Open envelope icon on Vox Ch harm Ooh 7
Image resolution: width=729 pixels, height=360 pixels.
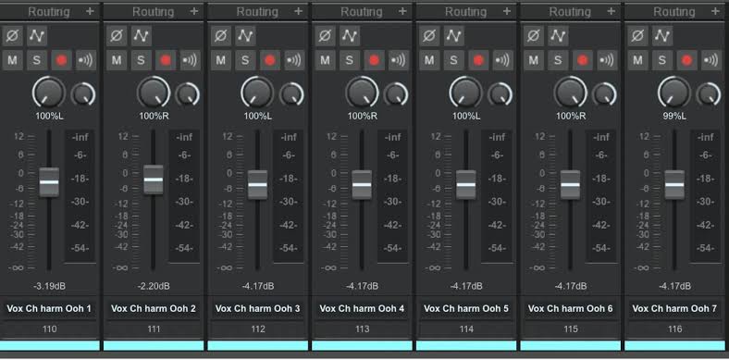pos(661,36)
